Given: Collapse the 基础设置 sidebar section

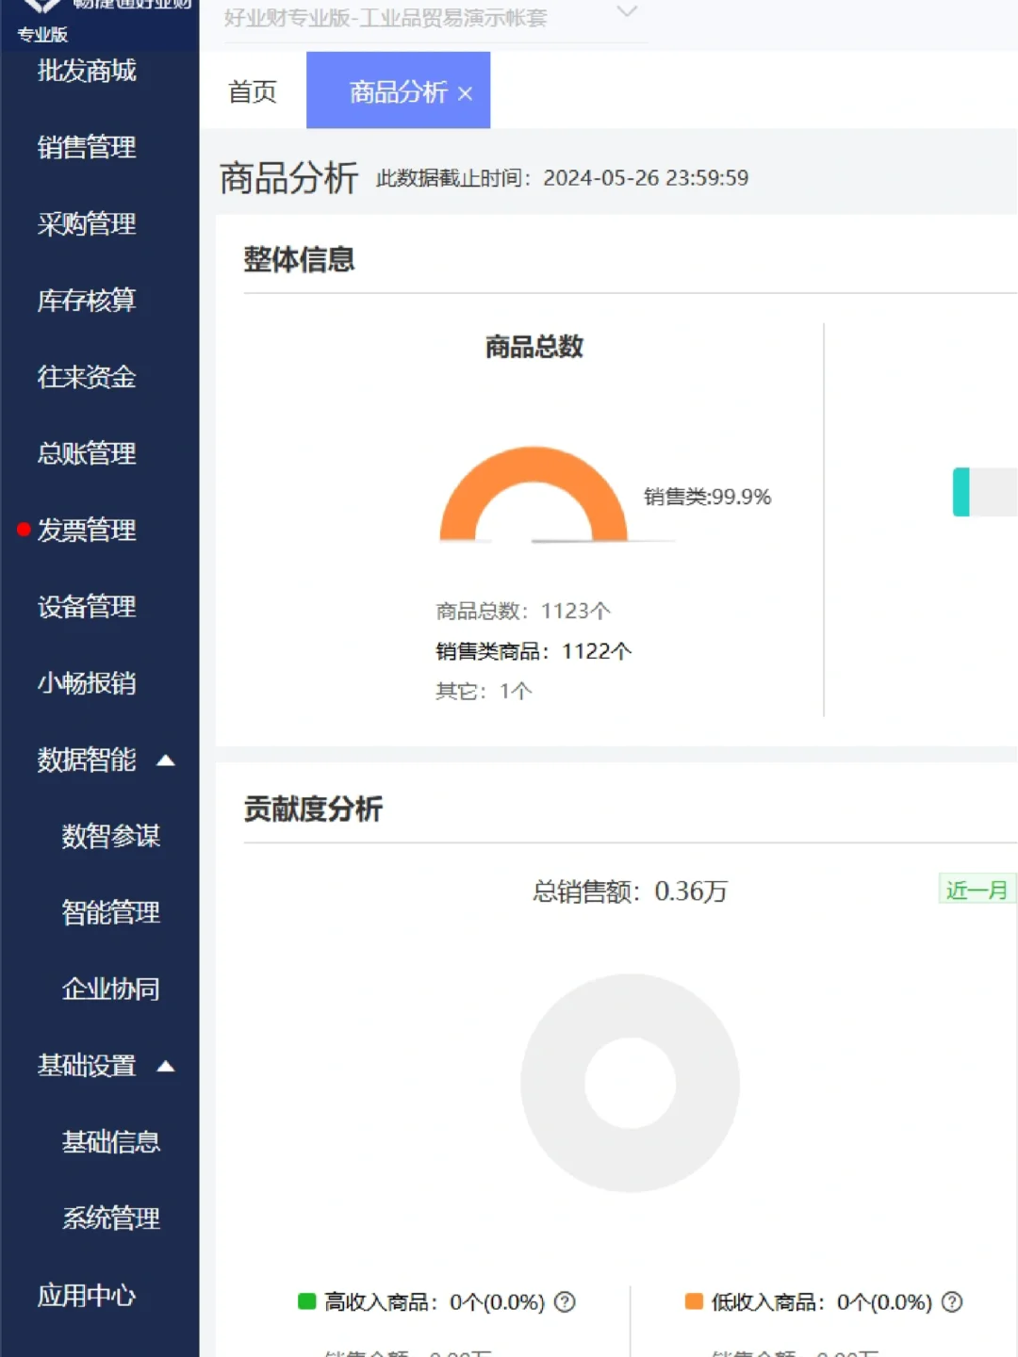Looking at the screenshot, I should point(166,1066).
